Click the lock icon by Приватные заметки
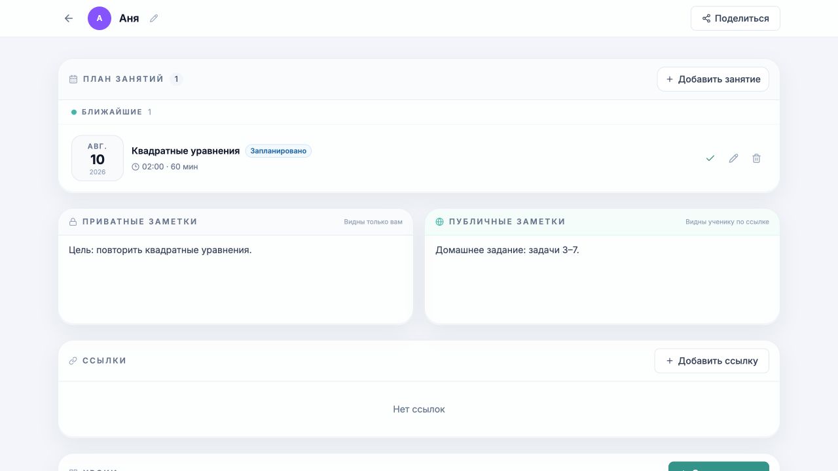Image resolution: width=838 pixels, height=471 pixels. (73, 222)
